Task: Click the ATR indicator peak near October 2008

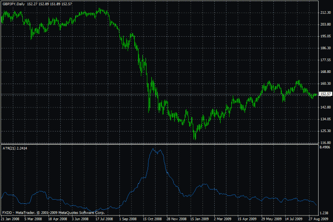Action: click(x=153, y=149)
